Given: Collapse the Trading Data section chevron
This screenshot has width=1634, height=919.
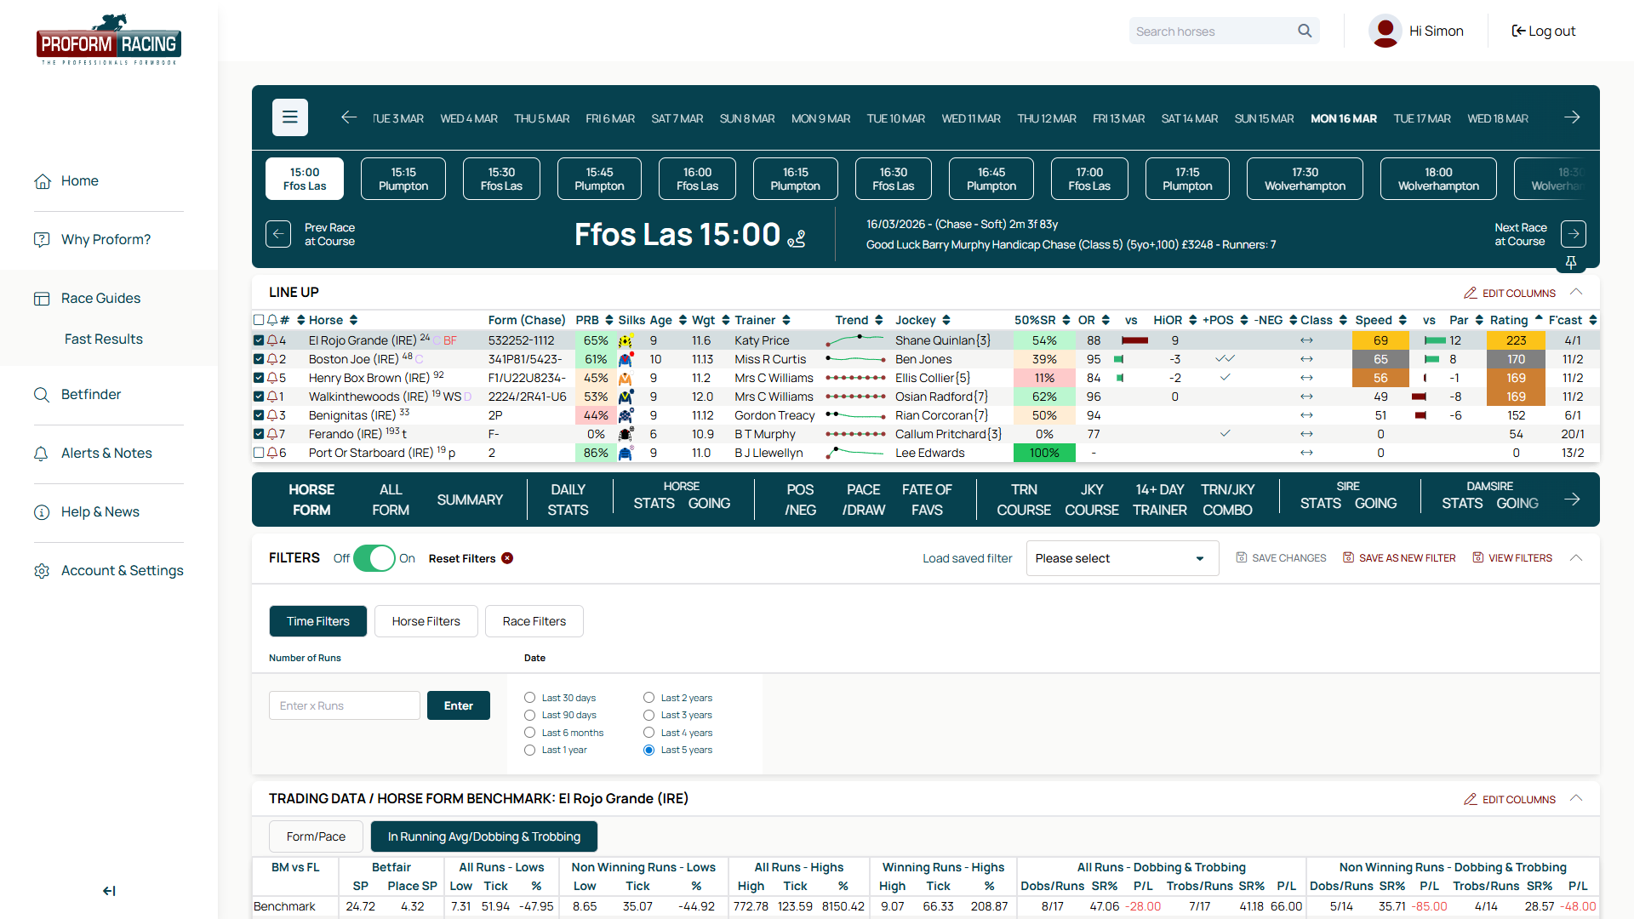Looking at the screenshot, I should coord(1576,798).
